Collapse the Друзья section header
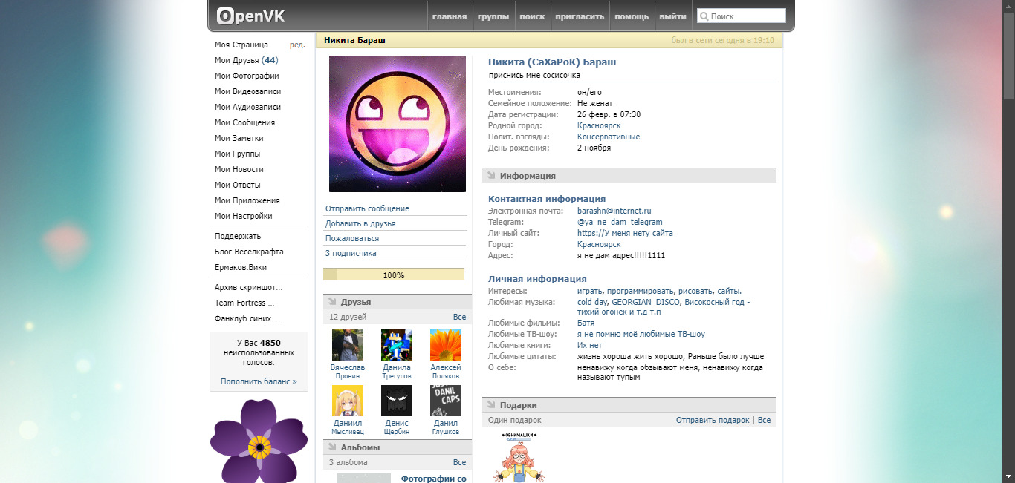 point(355,302)
